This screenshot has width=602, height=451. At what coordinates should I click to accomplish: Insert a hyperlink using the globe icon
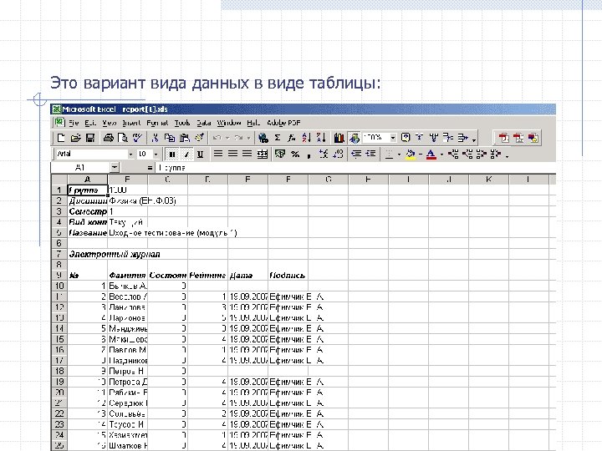point(263,138)
